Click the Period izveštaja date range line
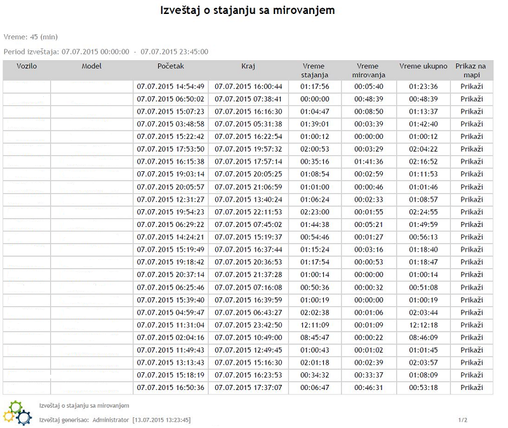Image resolution: width=508 pixels, height=428 pixels. click(106, 52)
